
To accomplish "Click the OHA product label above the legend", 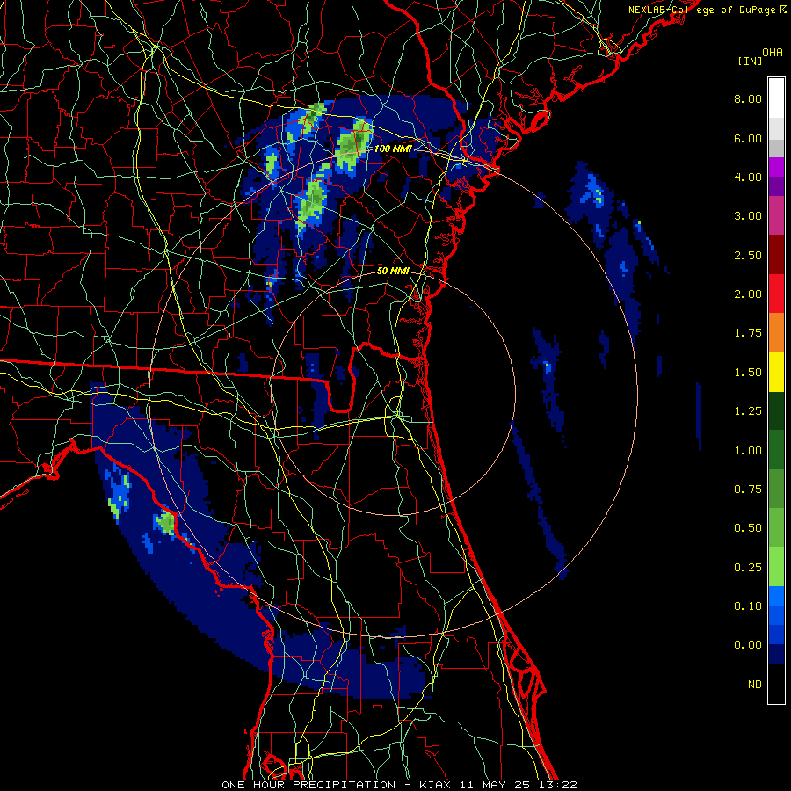I will pos(773,53).
